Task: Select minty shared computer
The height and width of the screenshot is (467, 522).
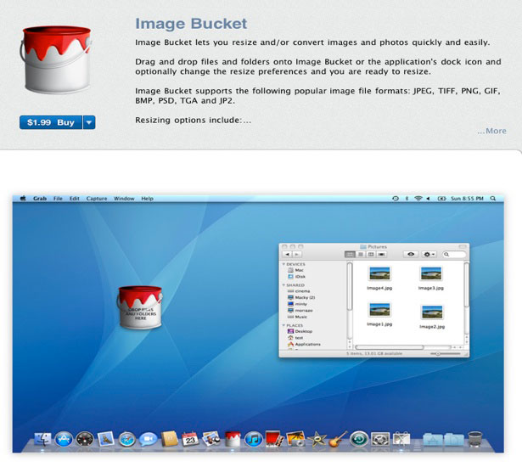Action: point(297,304)
